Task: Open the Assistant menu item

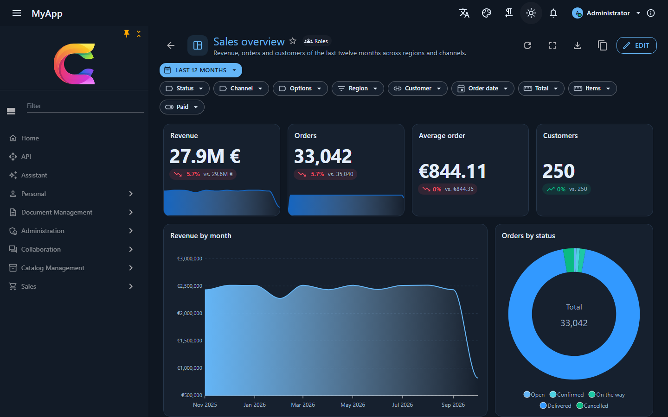Action: (x=74, y=175)
